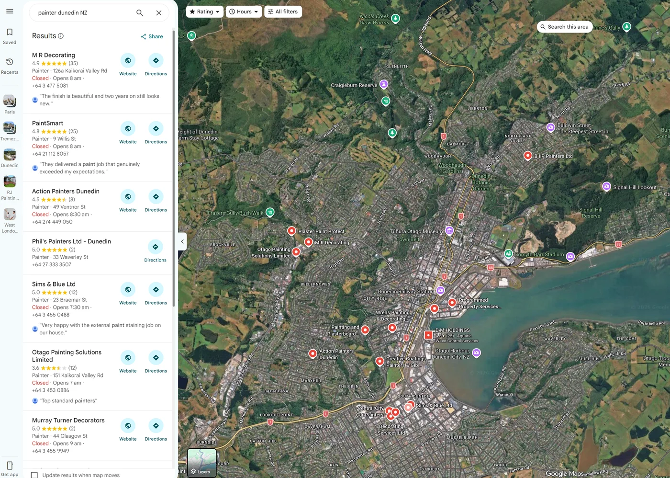Image resolution: width=670 pixels, height=478 pixels.
Task: Open recent Tremez shortcut
Action: click(10, 131)
